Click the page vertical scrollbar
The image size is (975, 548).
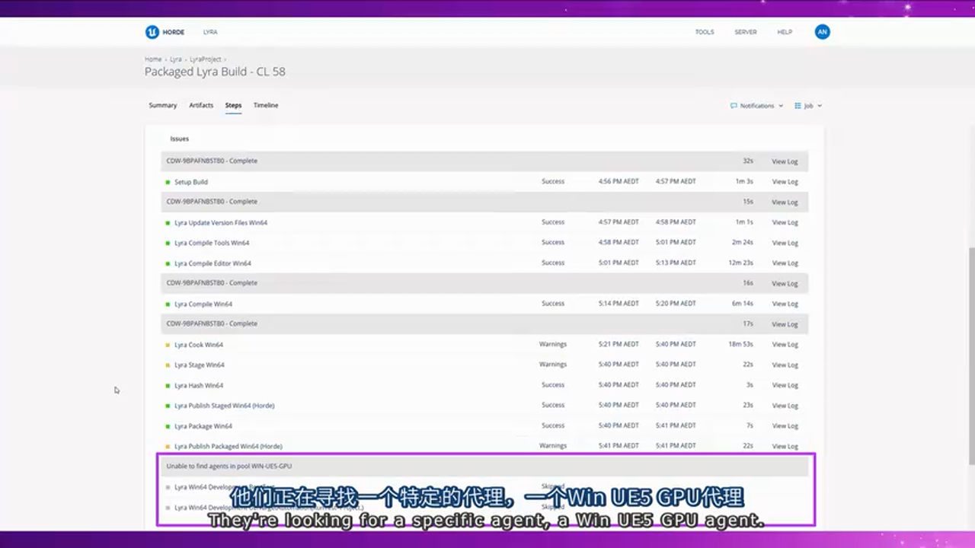(x=970, y=350)
